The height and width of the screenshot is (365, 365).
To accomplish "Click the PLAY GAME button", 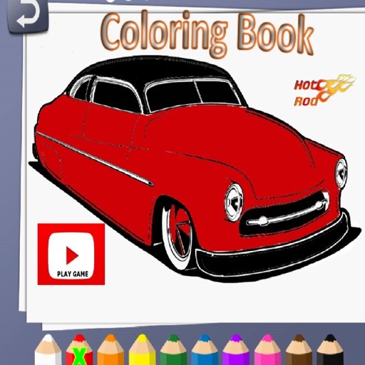I will coord(71,255).
